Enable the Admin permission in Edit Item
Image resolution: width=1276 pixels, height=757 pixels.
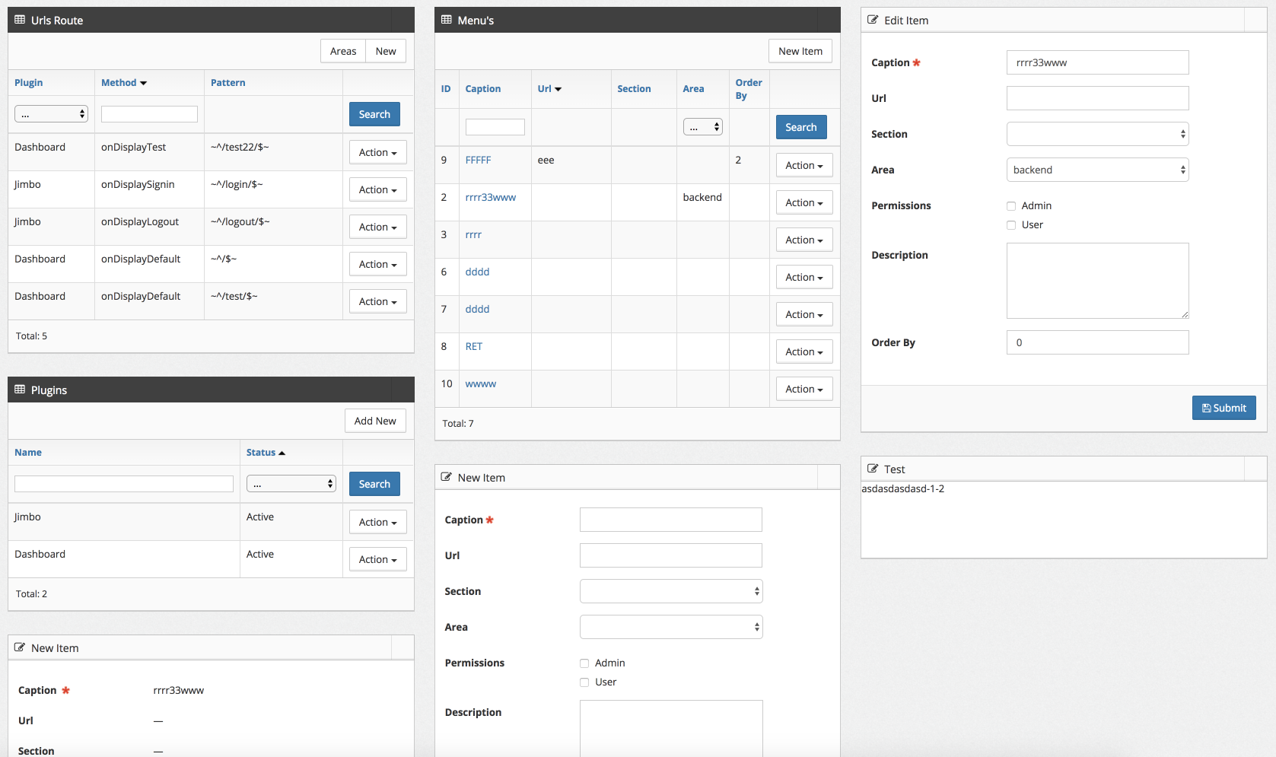click(x=1011, y=205)
